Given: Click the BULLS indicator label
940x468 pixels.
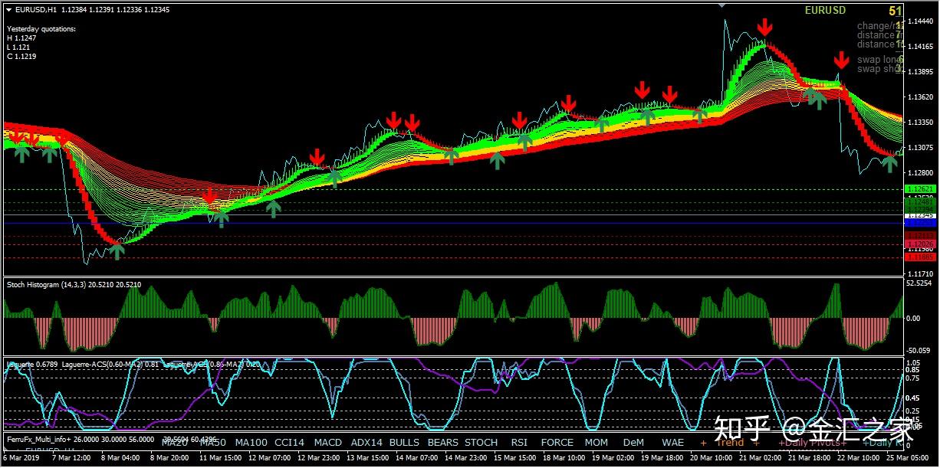Looking at the screenshot, I should click(404, 442).
